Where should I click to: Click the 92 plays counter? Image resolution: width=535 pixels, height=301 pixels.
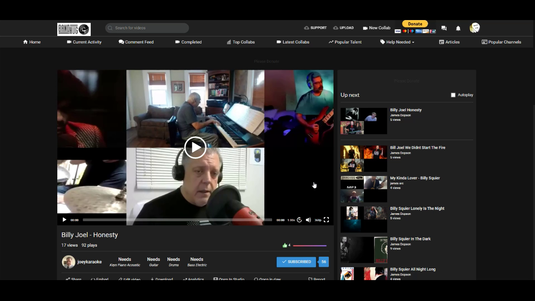tap(89, 245)
